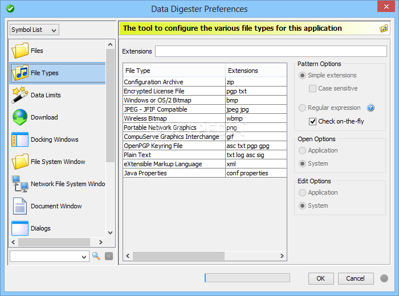Screen dimensions: 399x296
Task: Open the Download preference page
Action: pos(58,117)
